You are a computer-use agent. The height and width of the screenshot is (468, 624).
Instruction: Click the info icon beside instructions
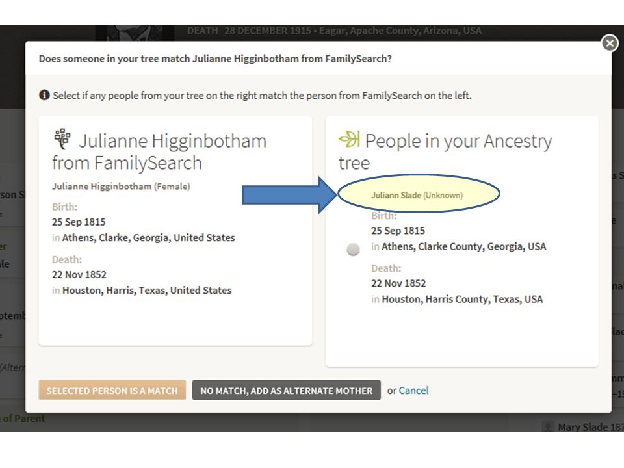tap(44, 95)
